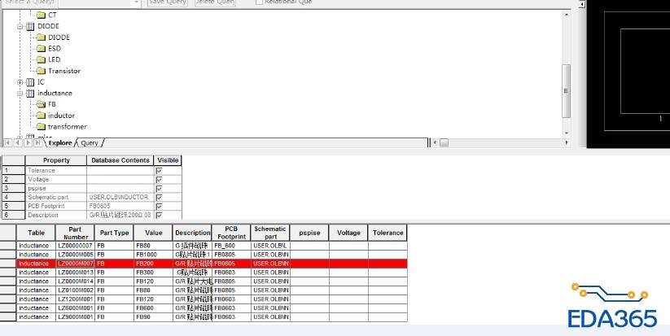
Task: Open the CT folder icon
Action: [41, 15]
